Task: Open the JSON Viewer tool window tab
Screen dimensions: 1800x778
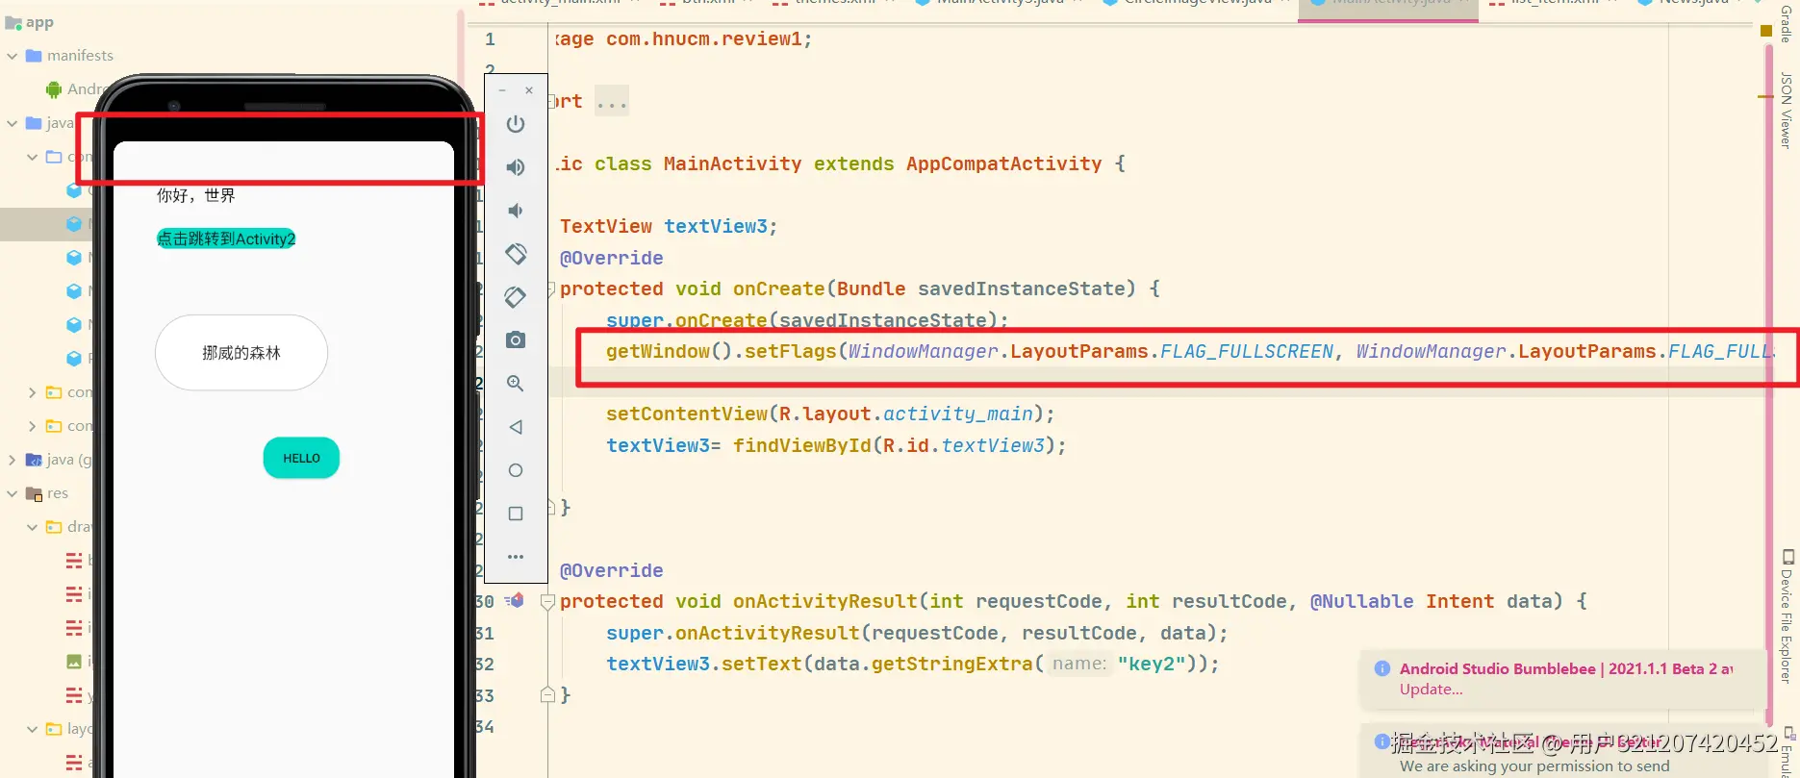Action: coord(1787,111)
